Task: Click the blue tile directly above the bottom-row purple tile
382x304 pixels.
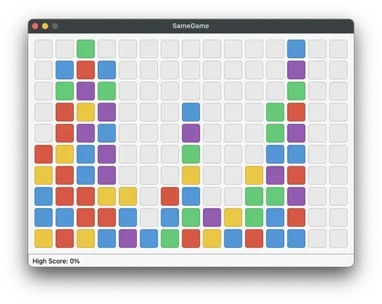Action: (x=128, y=217)
